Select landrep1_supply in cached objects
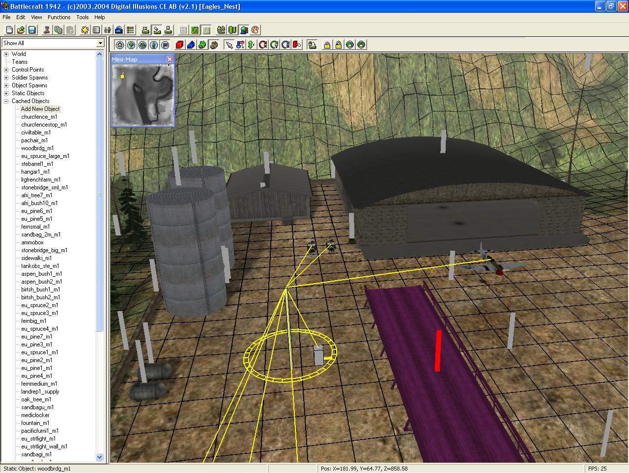 coord(40,392)
